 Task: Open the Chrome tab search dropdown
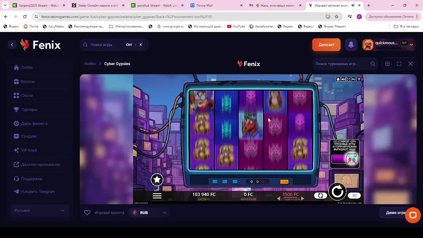[x=5, y=5]
